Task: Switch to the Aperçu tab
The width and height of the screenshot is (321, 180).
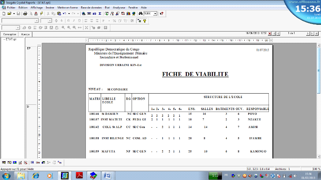Action: coord(26,34)
